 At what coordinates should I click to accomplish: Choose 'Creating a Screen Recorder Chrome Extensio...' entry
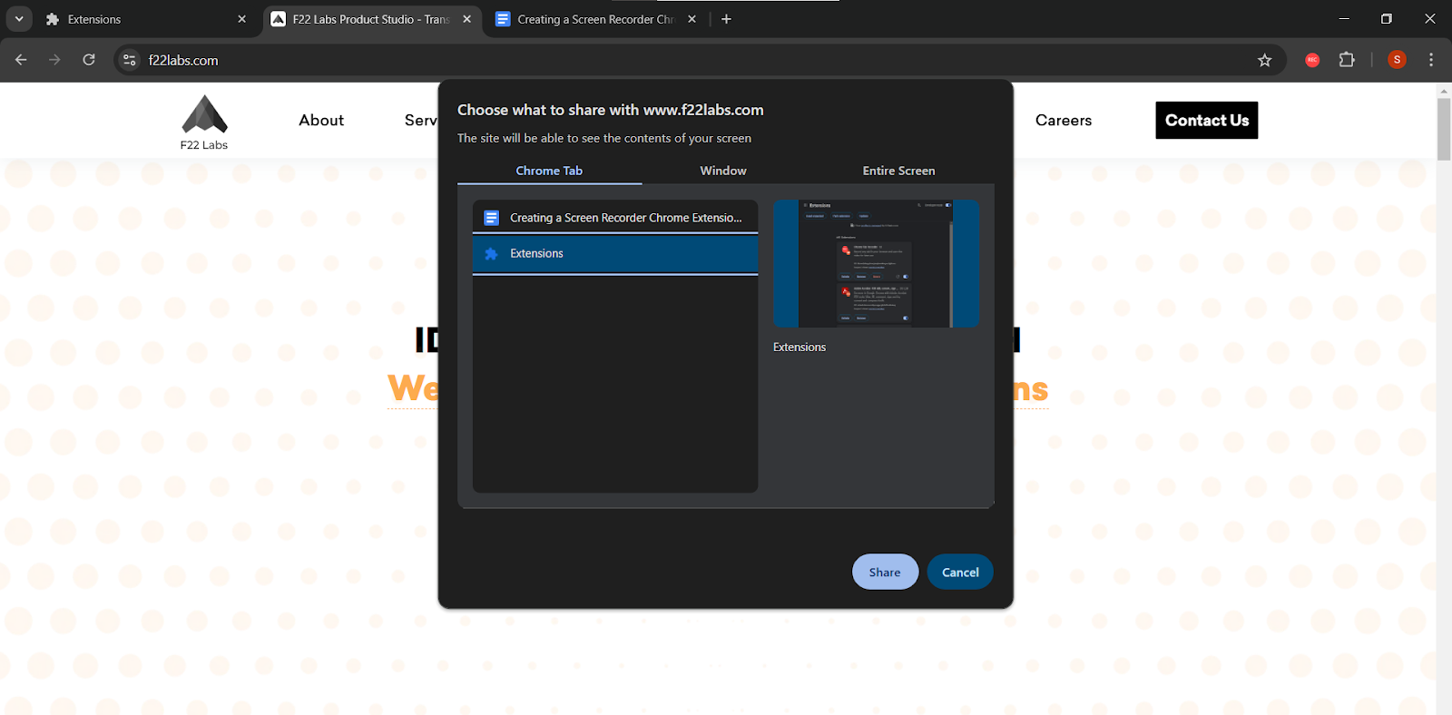pyautogui.click(x=615, y=218)
